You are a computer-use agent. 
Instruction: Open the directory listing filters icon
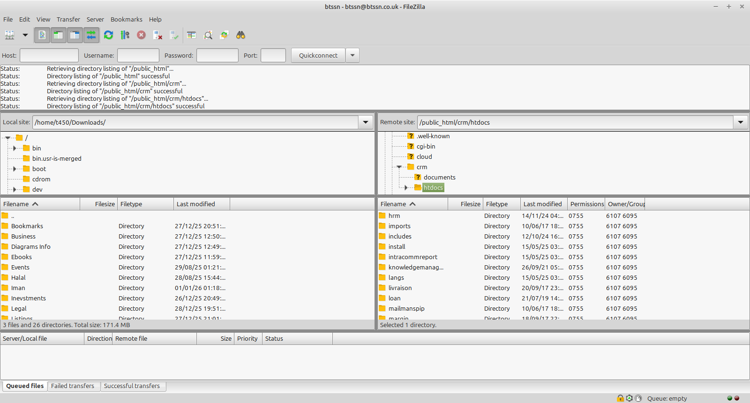point(191,35)
